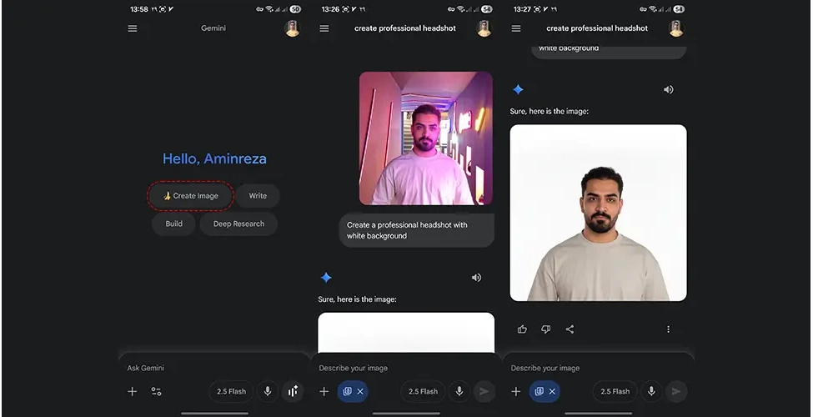Open hamburger menu in middle chat screen
This screenshot has height=417, width=813.
coord(324,28)
